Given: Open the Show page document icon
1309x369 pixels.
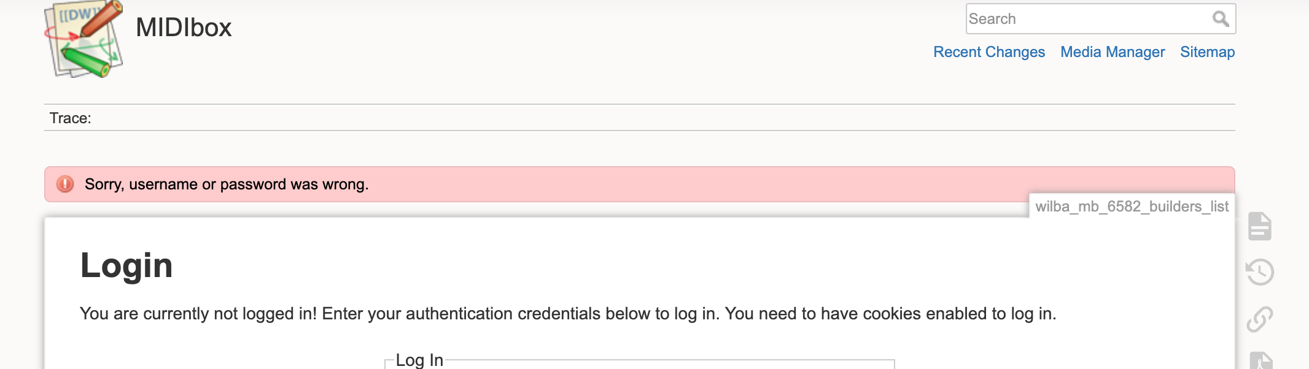Looking at the screenshot, I should pyautogui.click(x=1259, y=226).
